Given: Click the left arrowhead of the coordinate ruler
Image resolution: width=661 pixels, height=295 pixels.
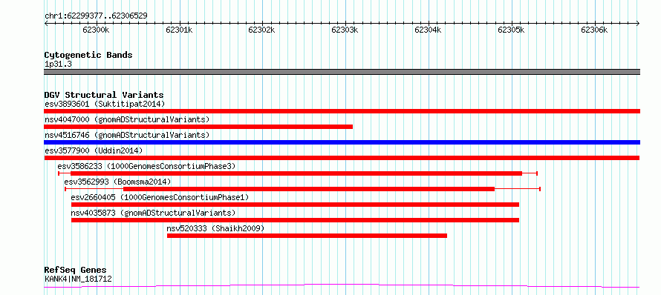Looking at the screenshot, I should 46,24.
